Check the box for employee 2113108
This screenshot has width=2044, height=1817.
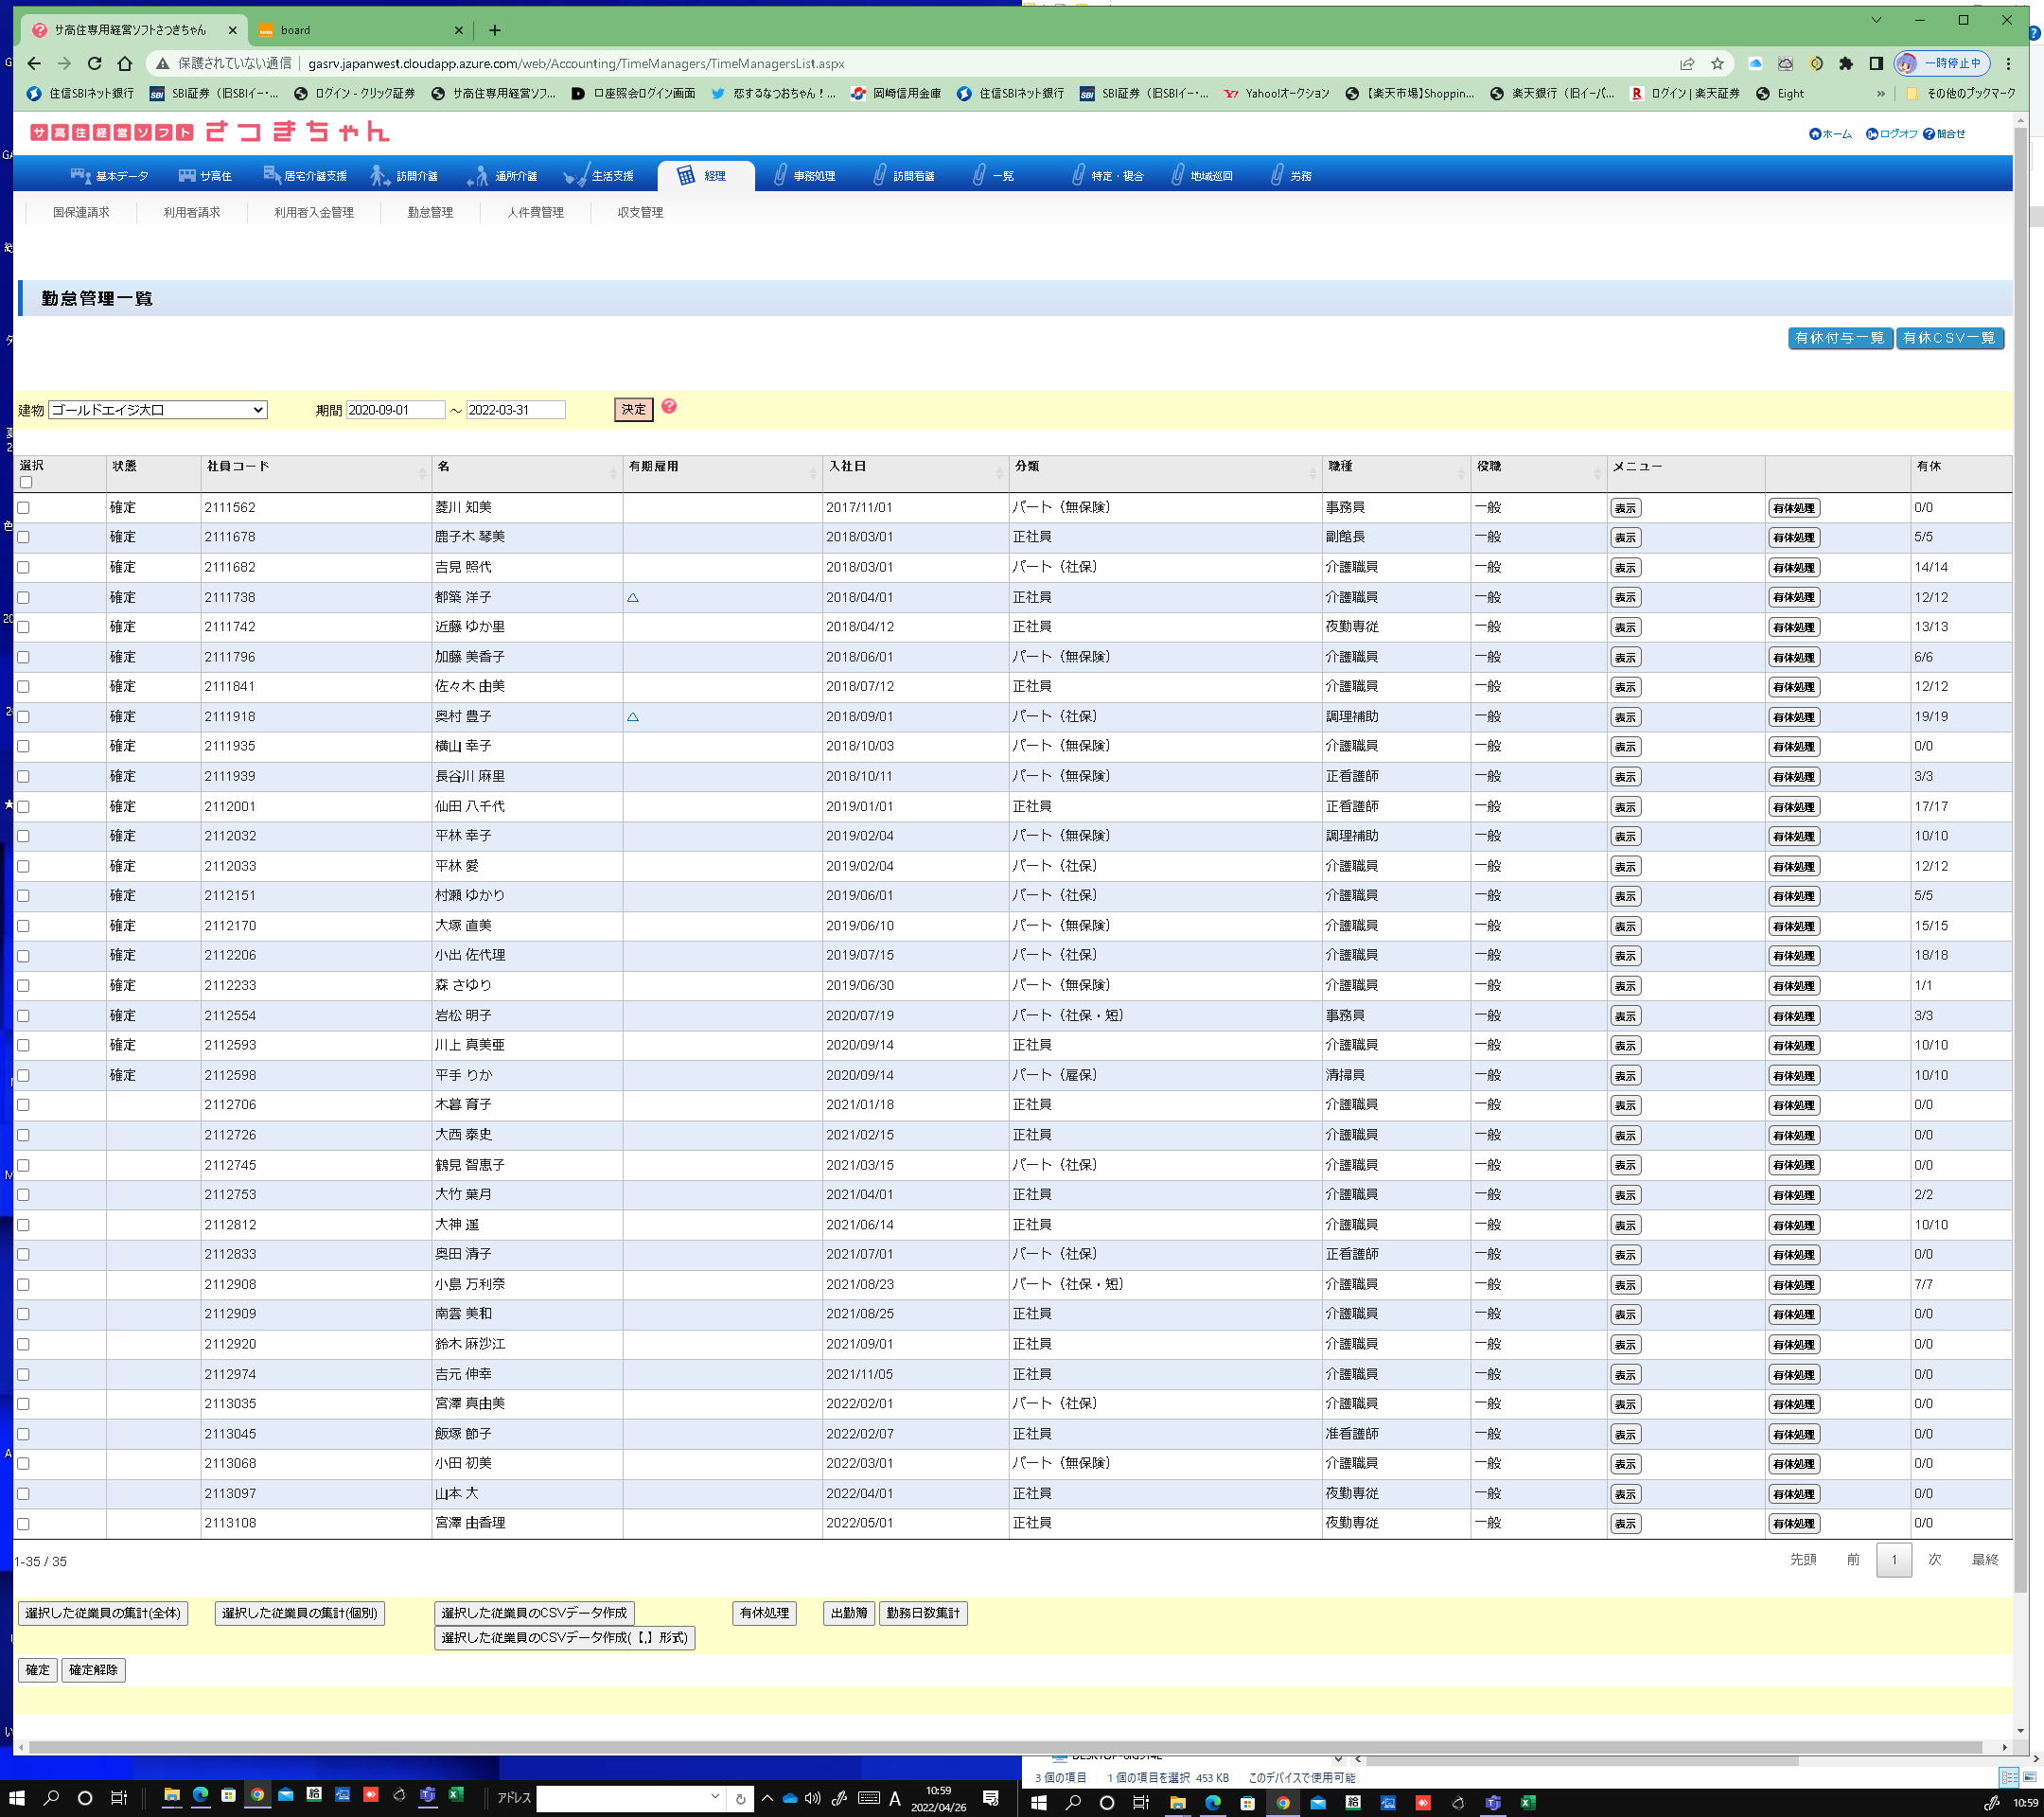click(24, 1524)
